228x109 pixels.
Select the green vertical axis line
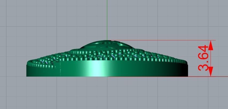coord(107,20)
